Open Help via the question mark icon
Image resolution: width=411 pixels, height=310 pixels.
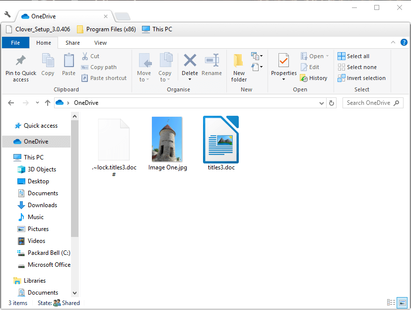coord(404,42)
